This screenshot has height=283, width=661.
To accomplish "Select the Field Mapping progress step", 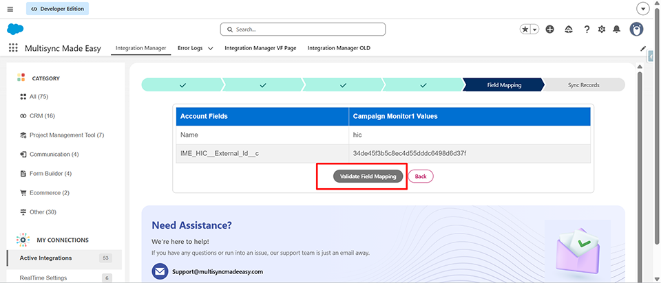I will pos(504,85).
